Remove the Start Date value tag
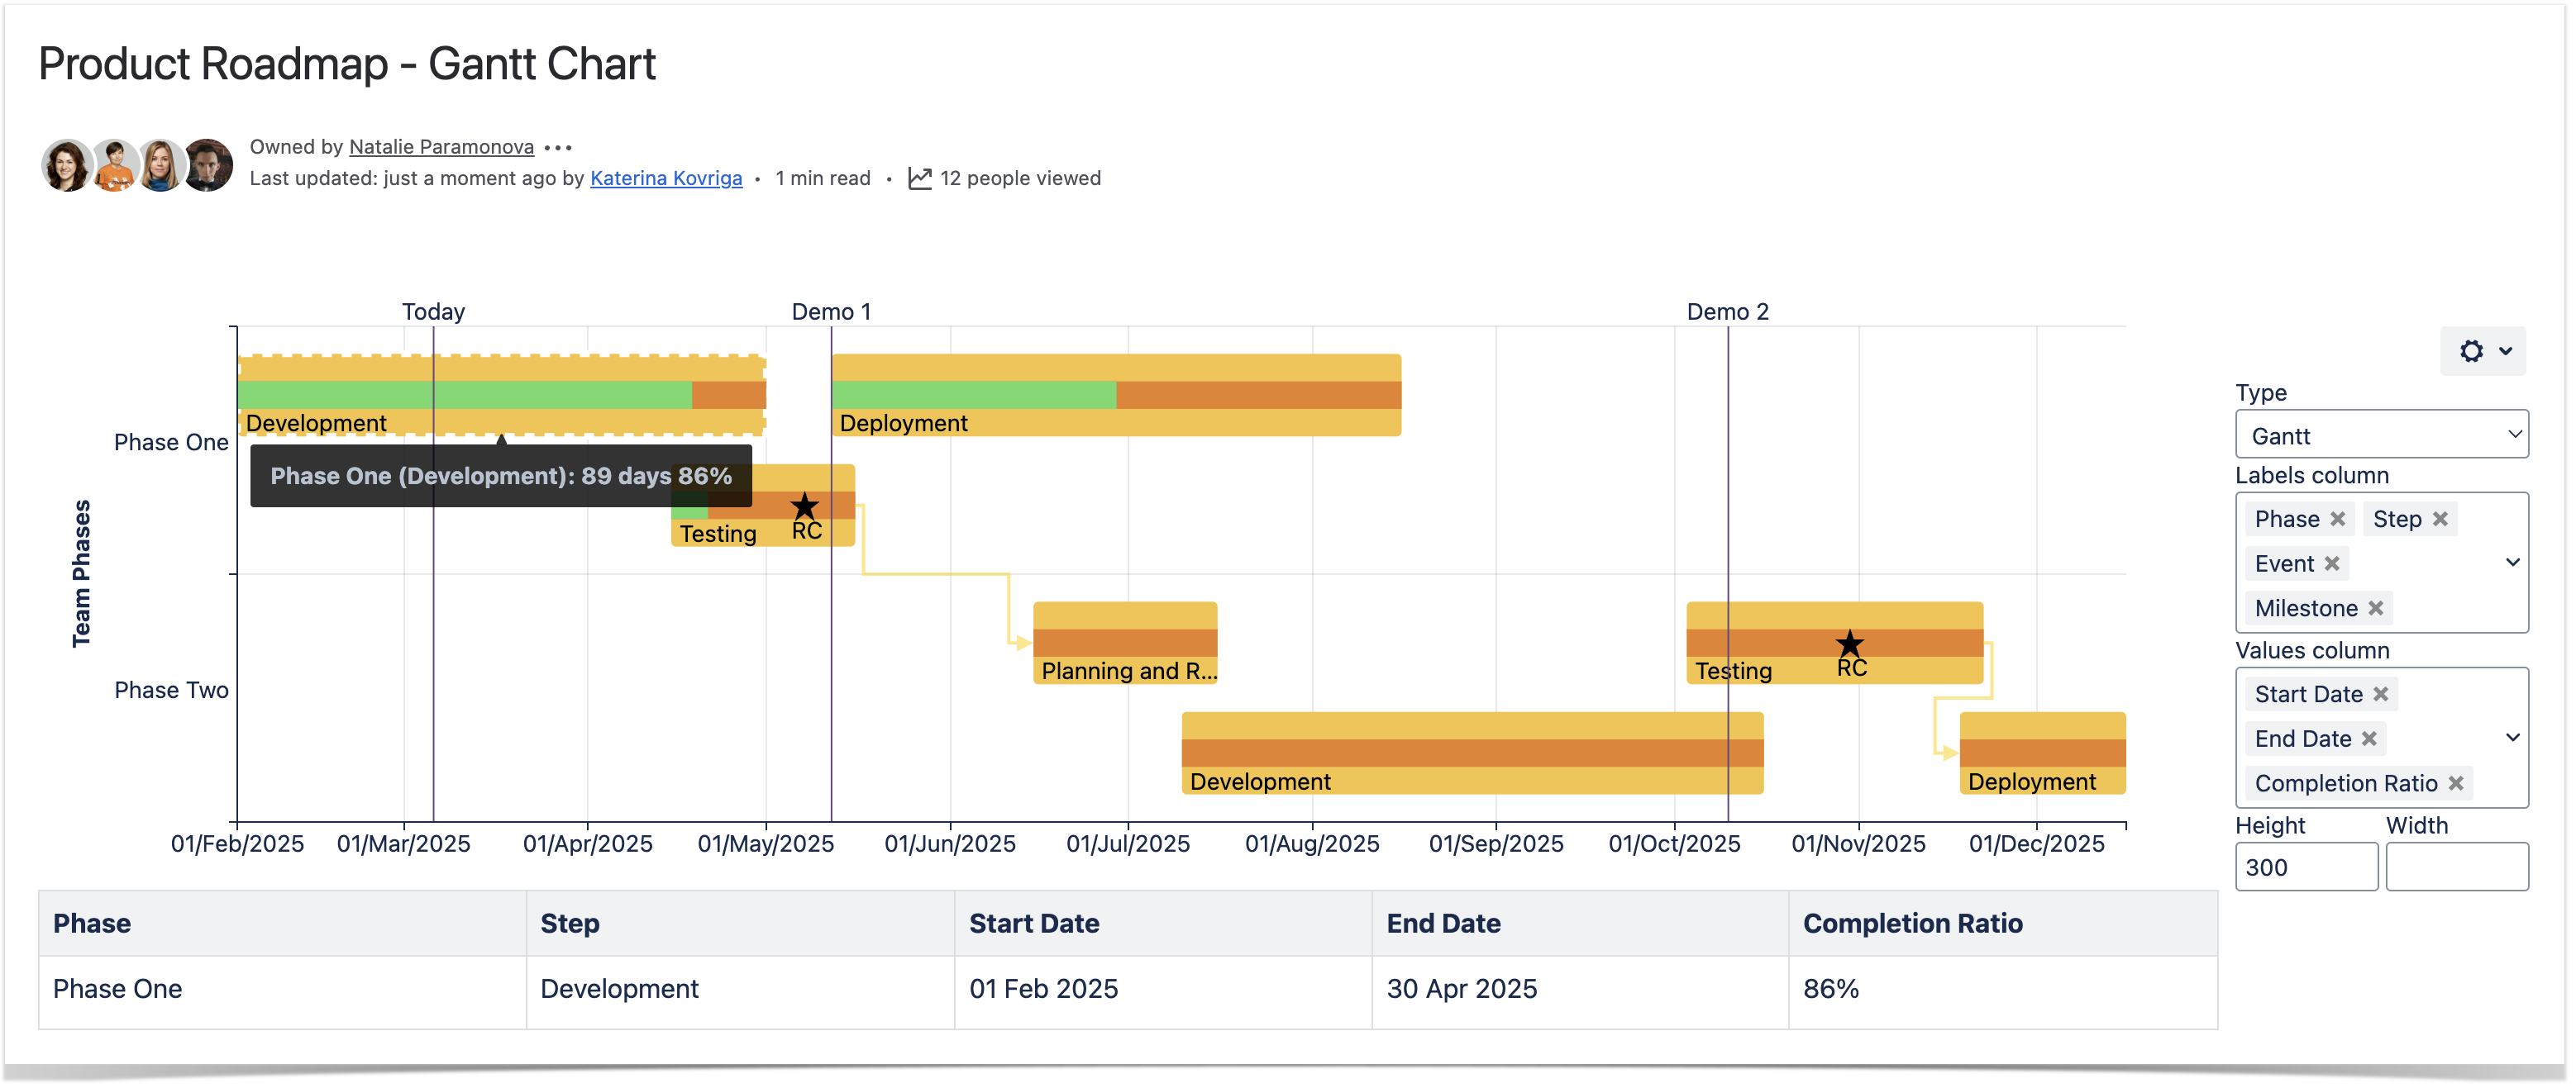The width and height of the screenshot is (2576, 1088). (2380, 695)
